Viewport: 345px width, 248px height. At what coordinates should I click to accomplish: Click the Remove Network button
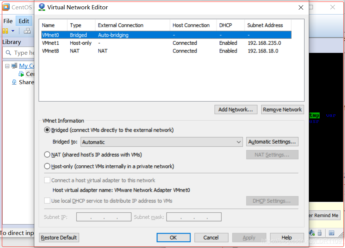coord(283,109)
